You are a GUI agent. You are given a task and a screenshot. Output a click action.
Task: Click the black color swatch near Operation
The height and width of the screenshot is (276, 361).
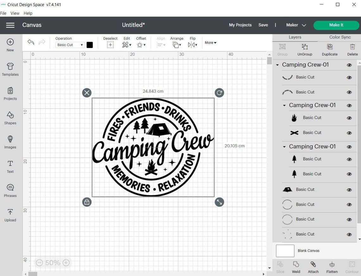(90, 45)
